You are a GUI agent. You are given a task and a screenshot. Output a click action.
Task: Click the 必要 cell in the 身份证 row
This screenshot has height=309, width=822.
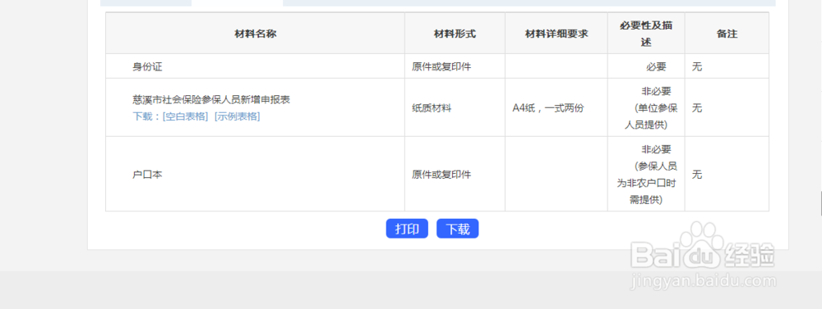[646, 66]
